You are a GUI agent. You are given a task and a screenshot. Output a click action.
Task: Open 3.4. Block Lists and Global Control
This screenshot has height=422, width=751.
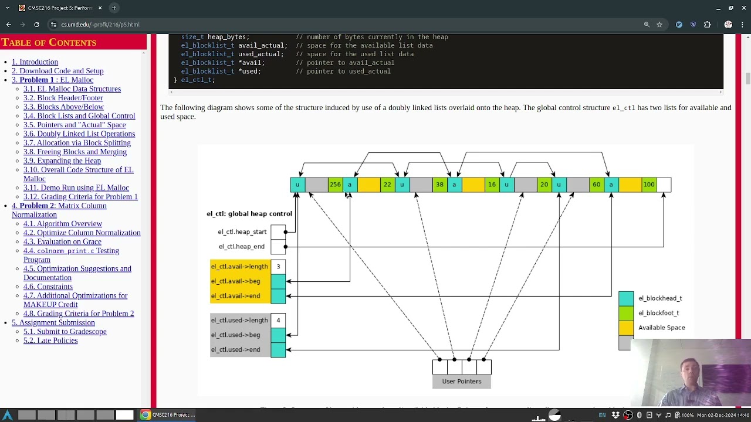click(79, 116)
